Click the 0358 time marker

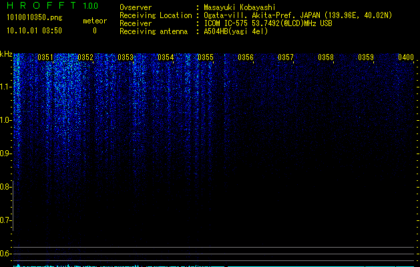pos(326,57)
